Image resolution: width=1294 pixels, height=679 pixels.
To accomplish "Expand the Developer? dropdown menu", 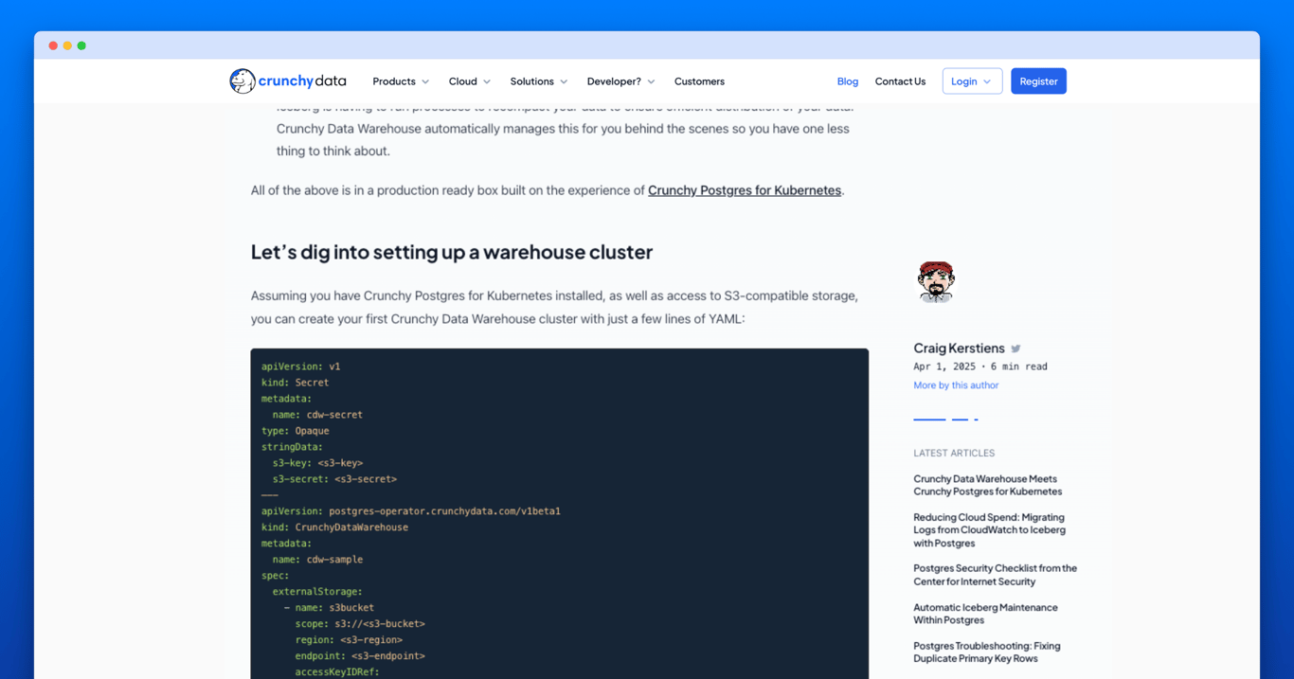I will click(x=620, y=81).
